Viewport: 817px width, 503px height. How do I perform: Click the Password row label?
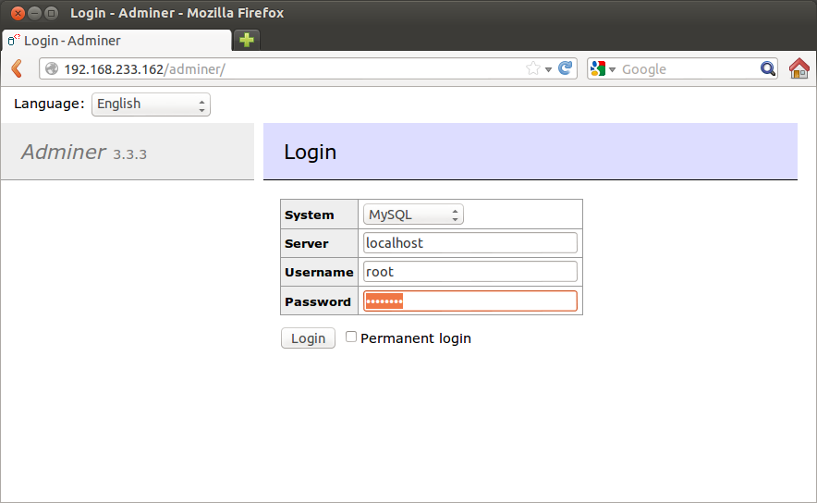tap(318, 301)
